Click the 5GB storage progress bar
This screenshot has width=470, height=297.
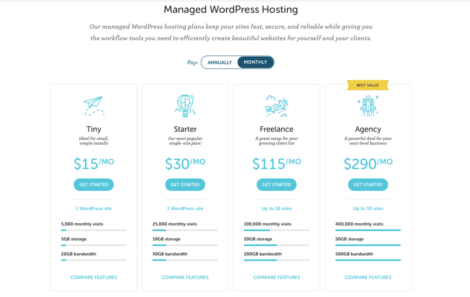tap(94, 245)
